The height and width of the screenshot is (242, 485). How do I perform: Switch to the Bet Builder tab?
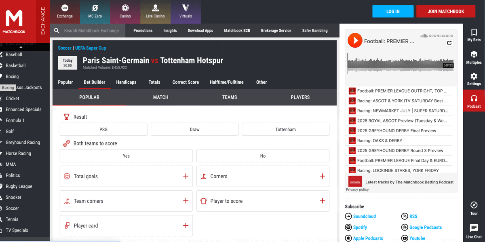(x=95, y=82)
